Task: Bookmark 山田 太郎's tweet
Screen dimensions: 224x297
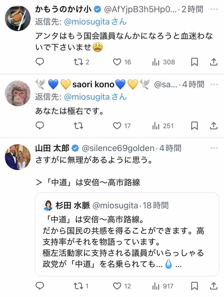Action: tap(194, 286)
